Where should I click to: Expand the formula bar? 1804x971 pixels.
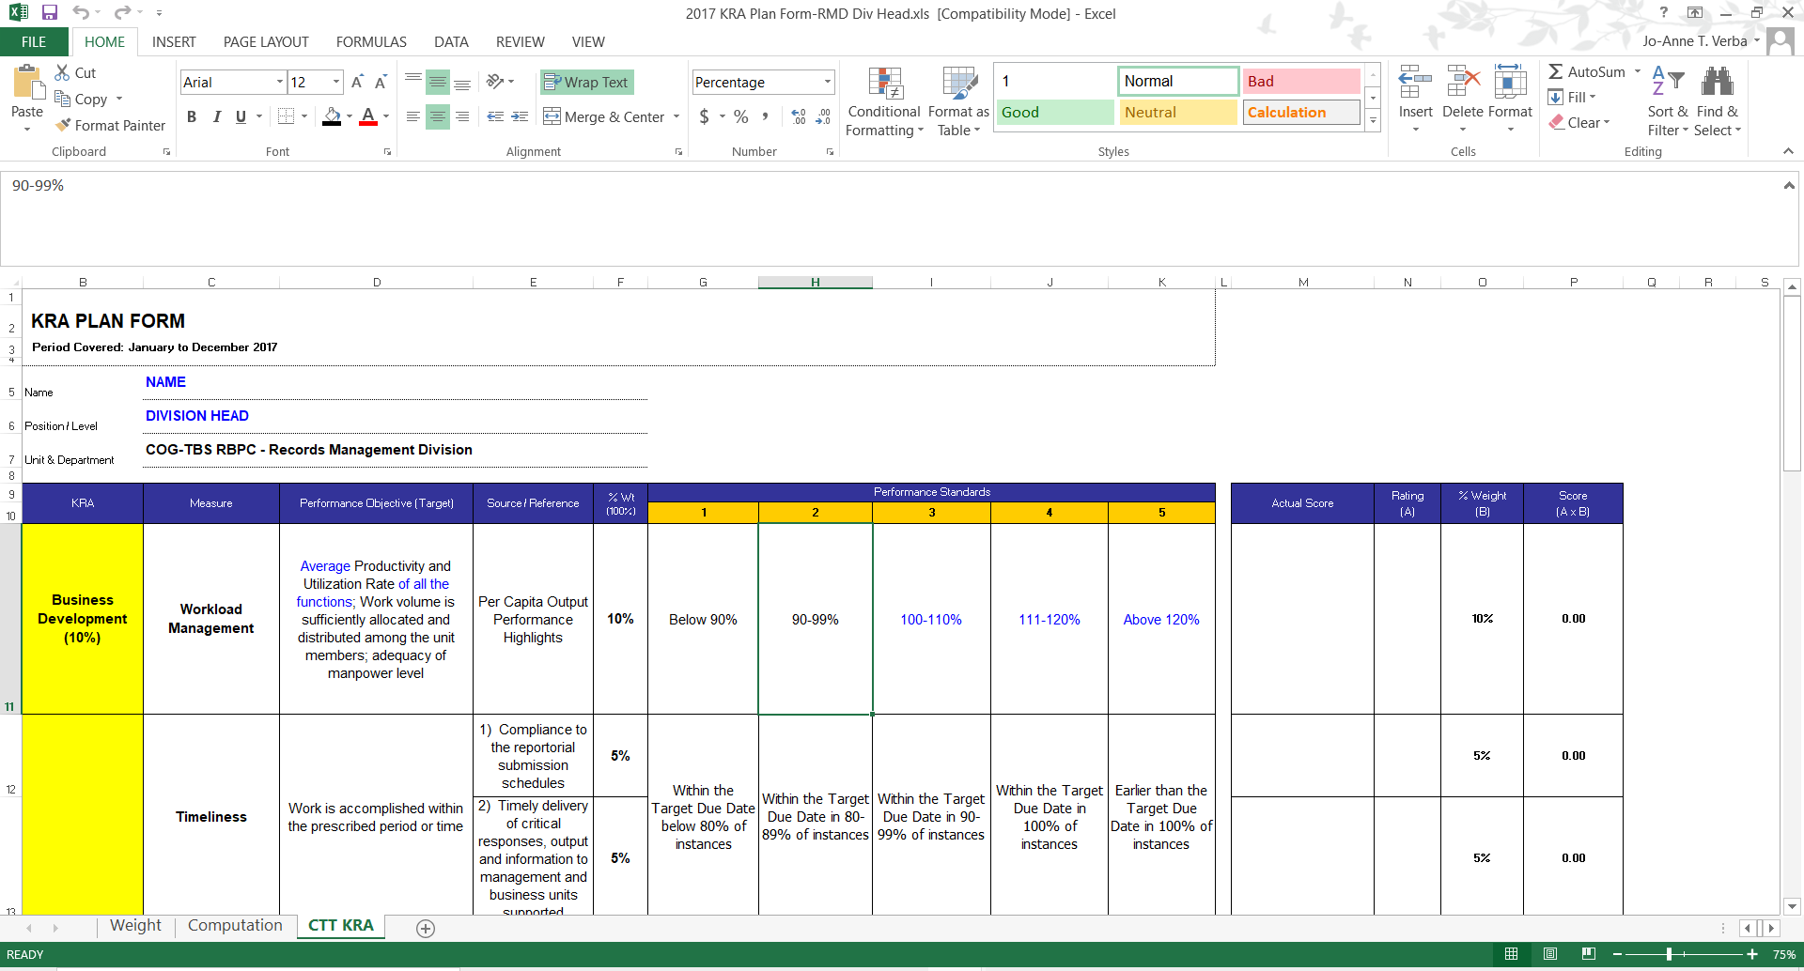1788,185
